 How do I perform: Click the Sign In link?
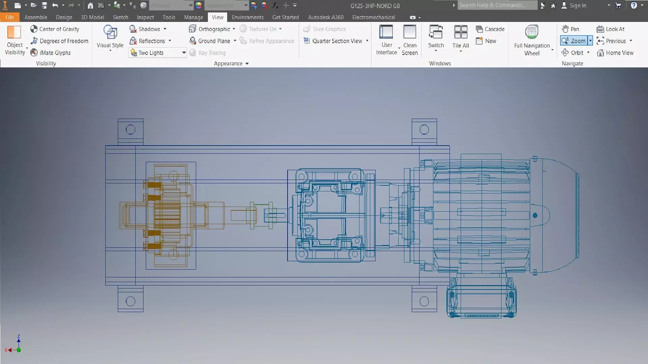click(x=577, y=5)
